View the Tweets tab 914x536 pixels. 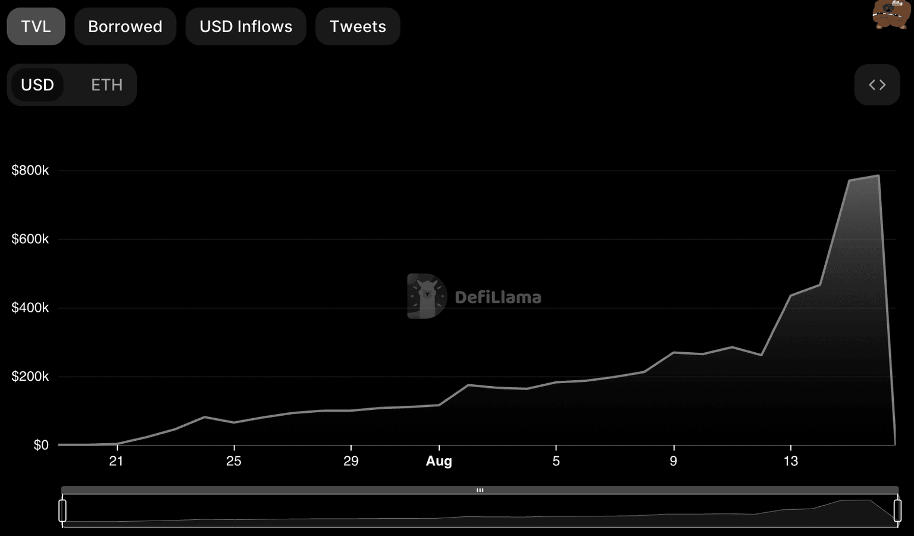(x=358, y=26)
